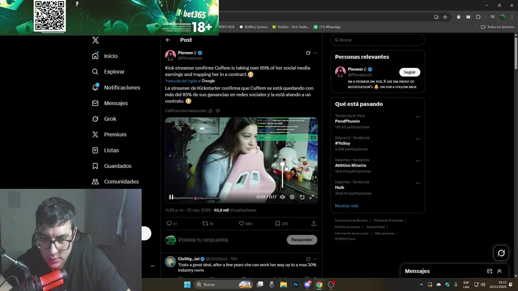This screenshot has height=291, width=518.
Task: Pause the playing video
Action: (x=171, y=197)
